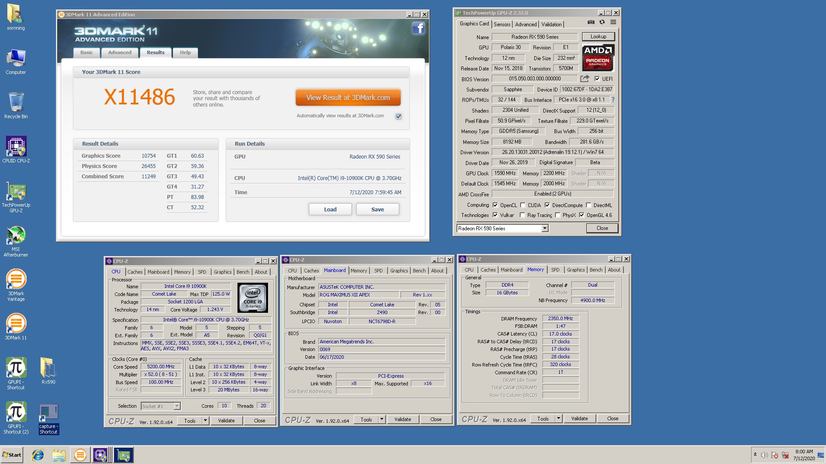The image size is (826, 464).
Task: Open Sensors tab in GPU-Z
Action: [x=502, y=24]
